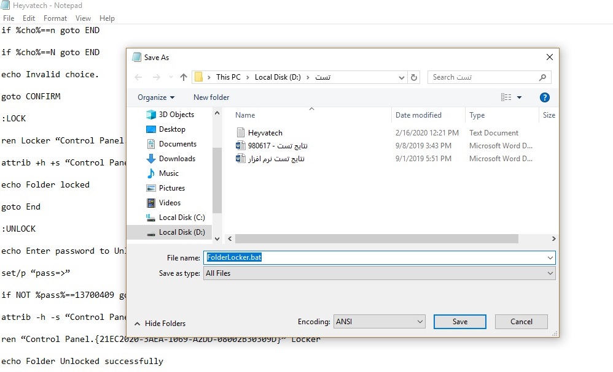Click the Back arrow in Save As dialog
Viewport: 613px width, 372px height.
(x=138, y=77)
